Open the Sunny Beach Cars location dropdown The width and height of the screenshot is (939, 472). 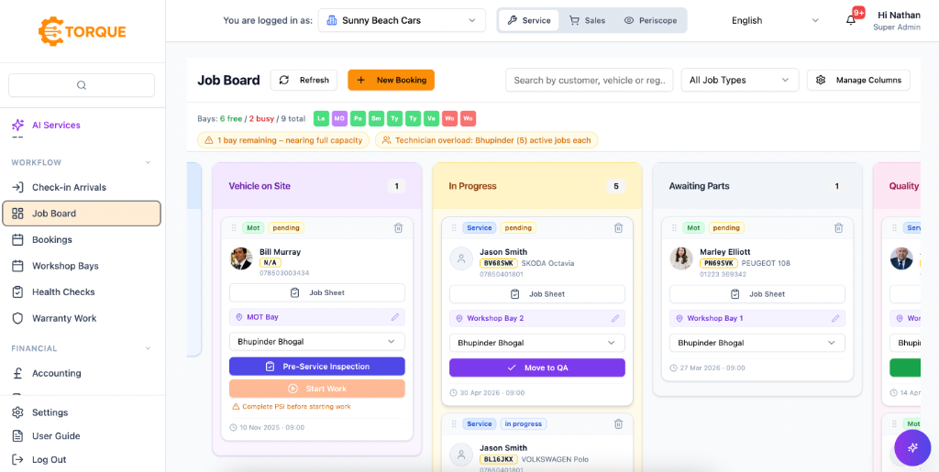click(x=402, y=20)
